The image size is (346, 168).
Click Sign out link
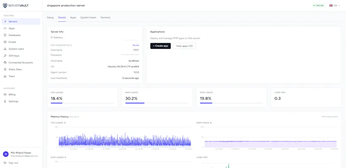[13, 163]
